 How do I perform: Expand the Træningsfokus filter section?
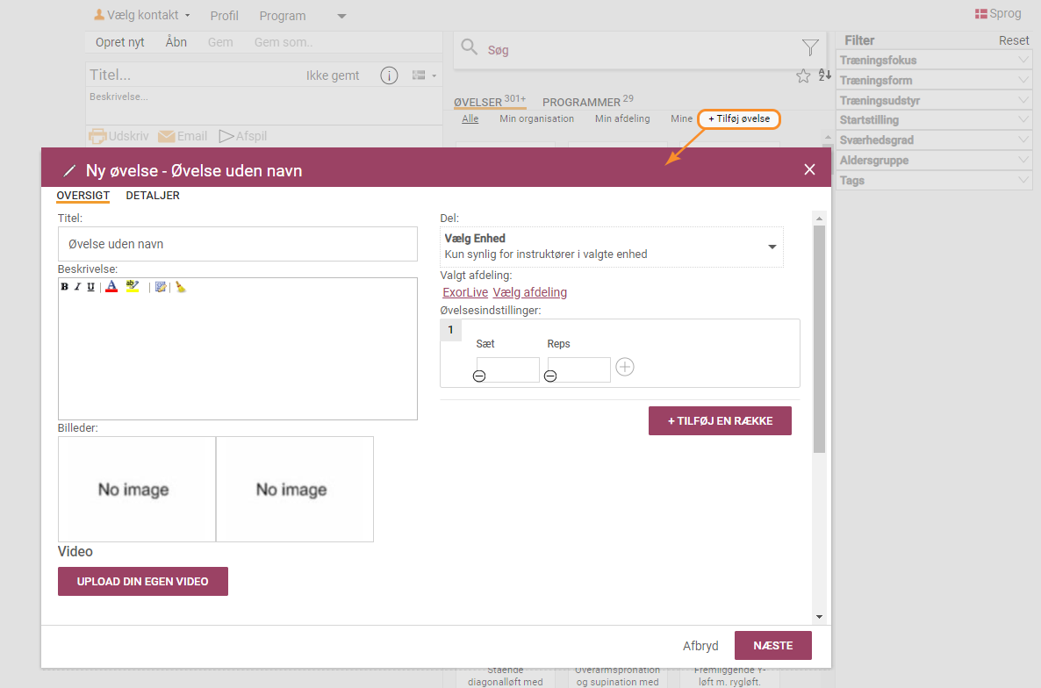[934, 61]
